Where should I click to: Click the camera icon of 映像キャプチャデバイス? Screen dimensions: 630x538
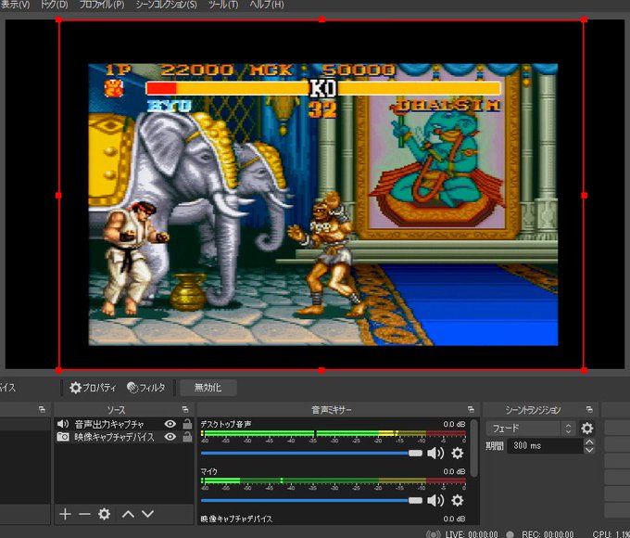pyautogui.click(x=63, y=437)
